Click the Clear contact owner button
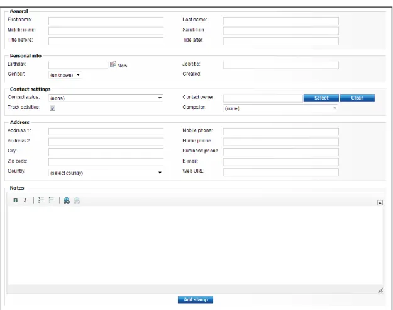 (357, 98)
